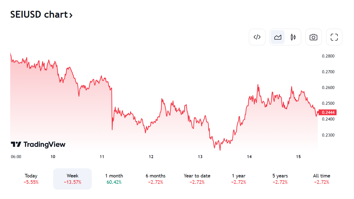This screenshot has width=354, height=199.
Task: Expand chevron next to SEIUSD chart title
Action: (71, 15)
